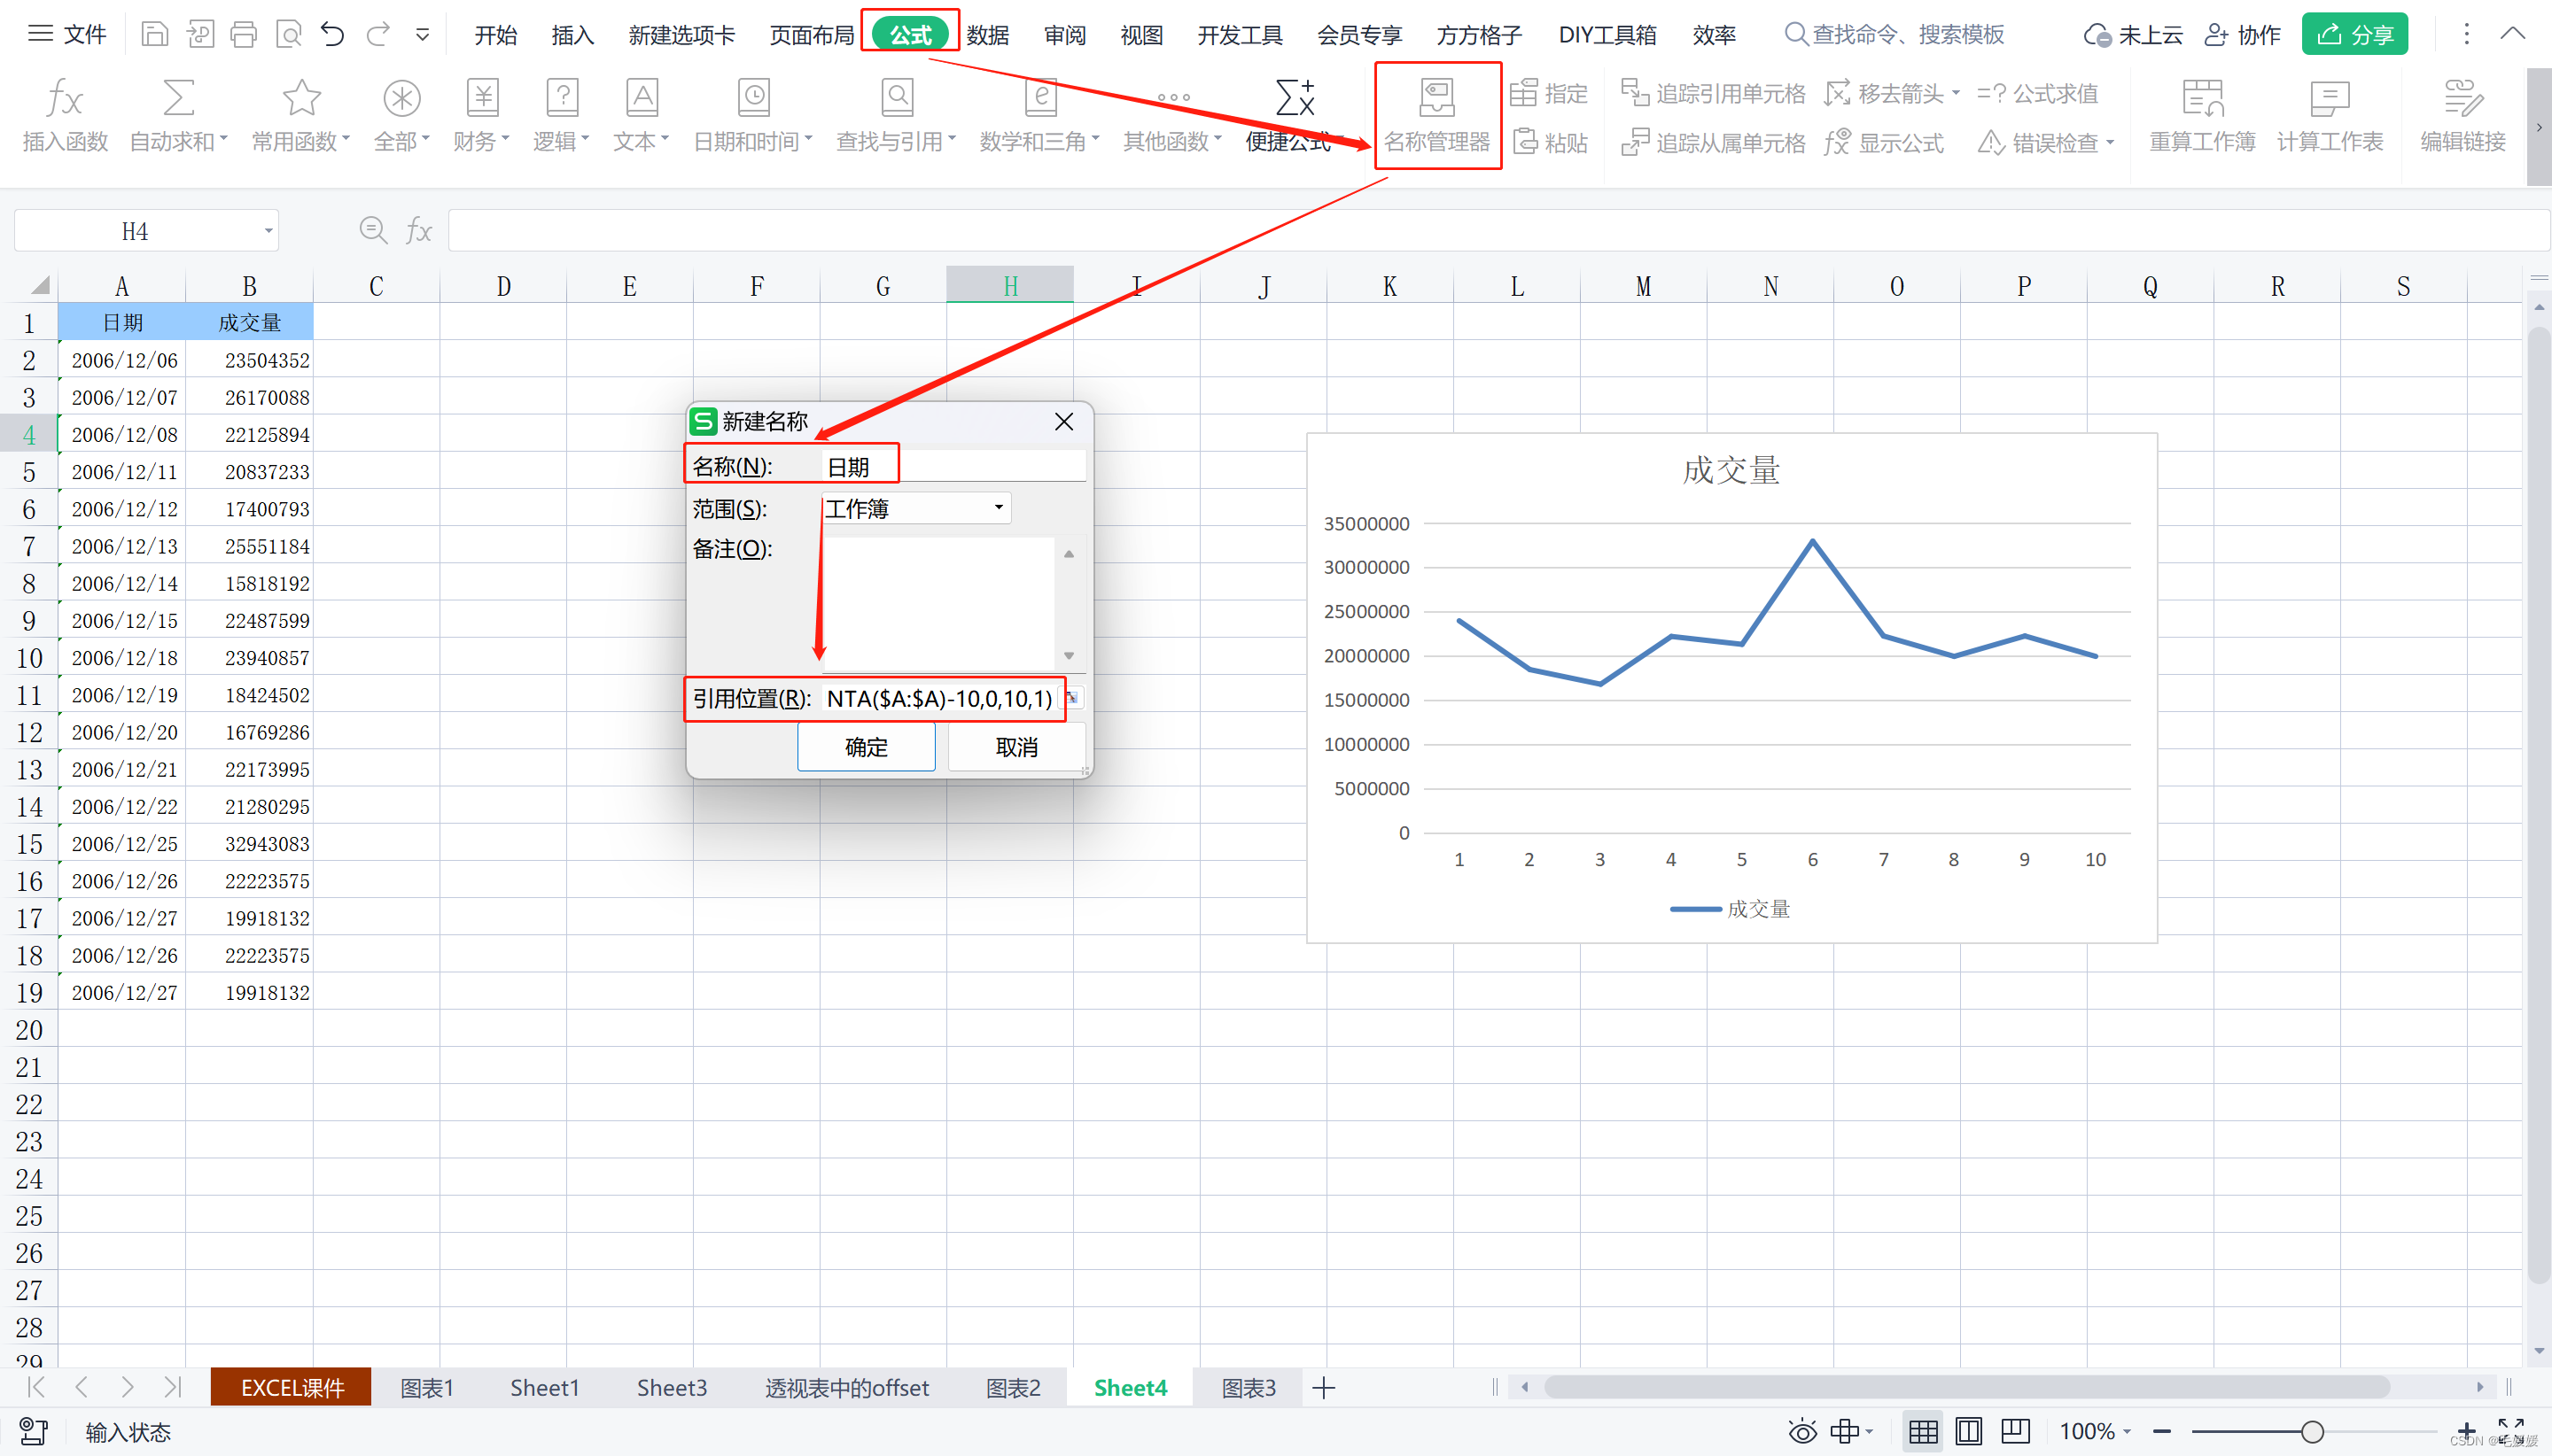Viewport: 2552px width, 1456px height.
Task: Switch to the 开始 (Home) tab
Action: (x=495, y=35)
